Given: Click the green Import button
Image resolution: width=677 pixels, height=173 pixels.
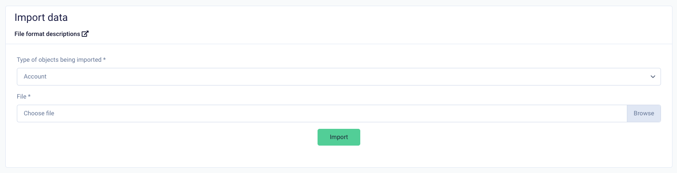Looking at the screenshot, I should click(x=338, y=137).
